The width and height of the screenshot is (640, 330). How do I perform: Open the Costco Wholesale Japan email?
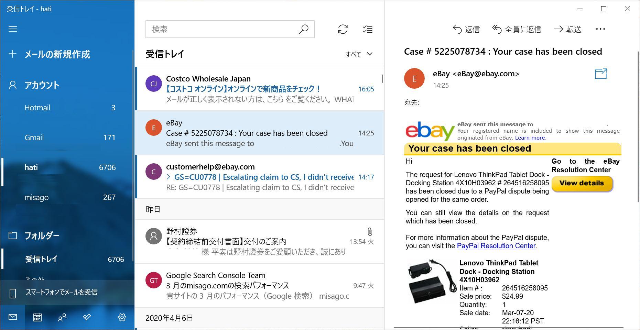(260, 89)
